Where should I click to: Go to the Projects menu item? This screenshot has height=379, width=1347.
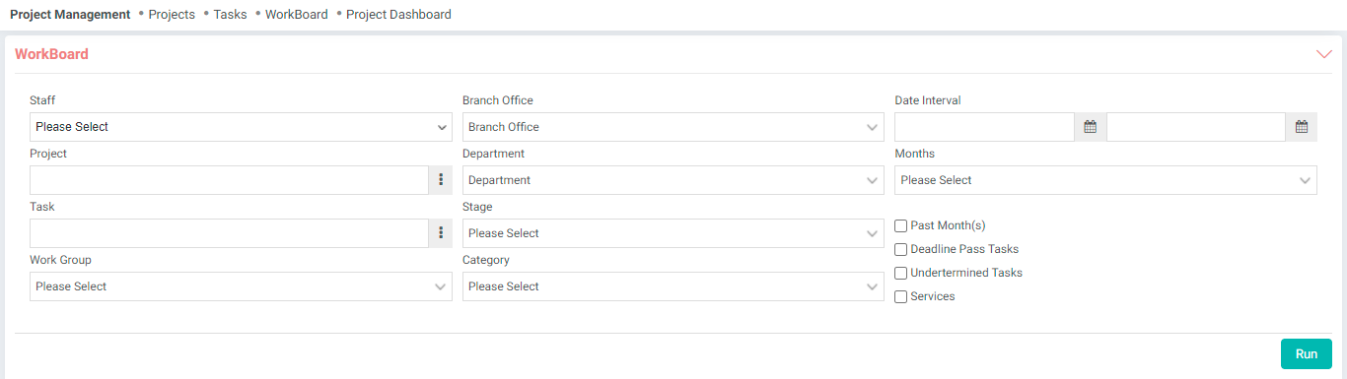coord(172,15)
